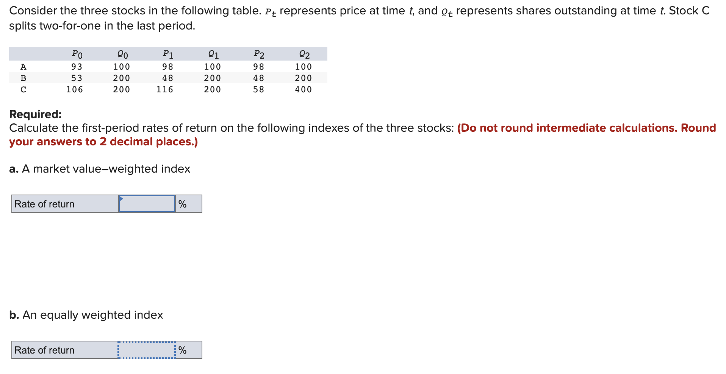Click the row label B in the stock table
The width and height of the screenshot is (726, 374).
tap(23, 78)
